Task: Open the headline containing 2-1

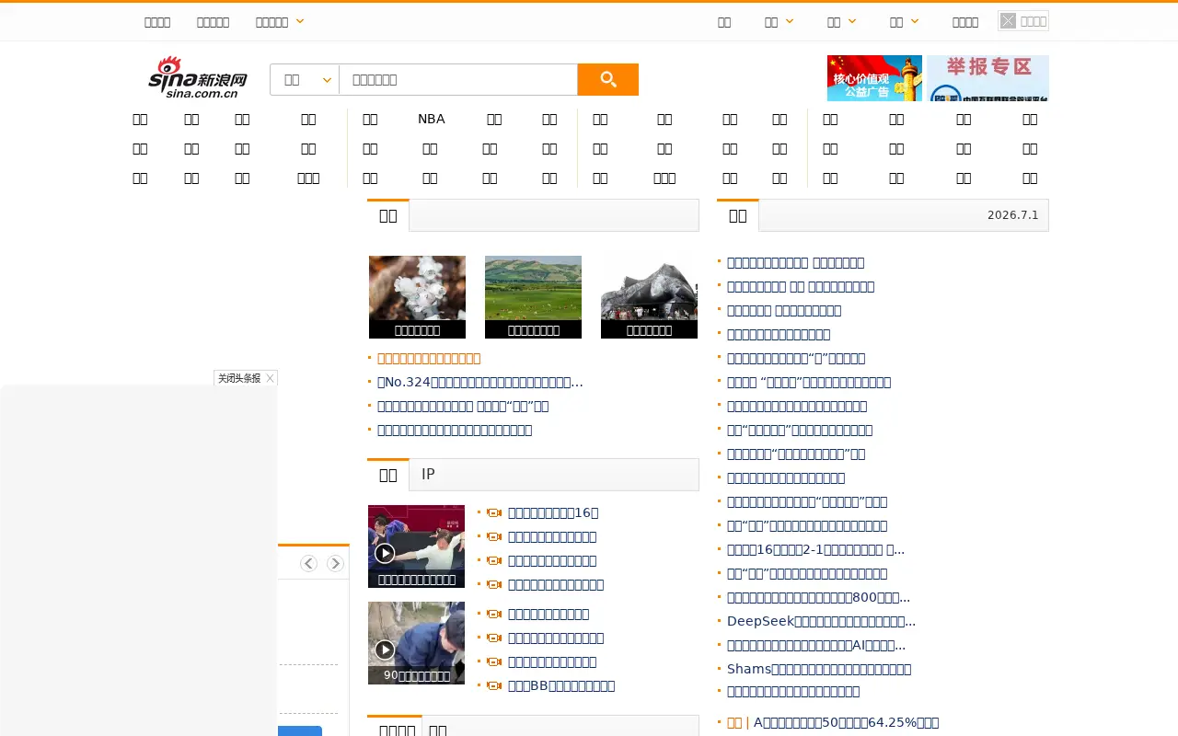Action: pyautogui.click(x=815, y=549)
